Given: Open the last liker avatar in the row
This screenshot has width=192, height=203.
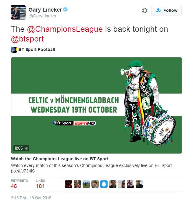Looking at the screenshot, I should click(139, 184).
